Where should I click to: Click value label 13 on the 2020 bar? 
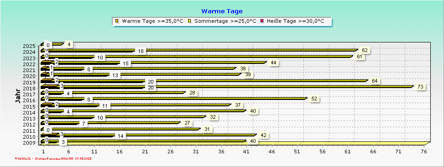coord(115,76)
